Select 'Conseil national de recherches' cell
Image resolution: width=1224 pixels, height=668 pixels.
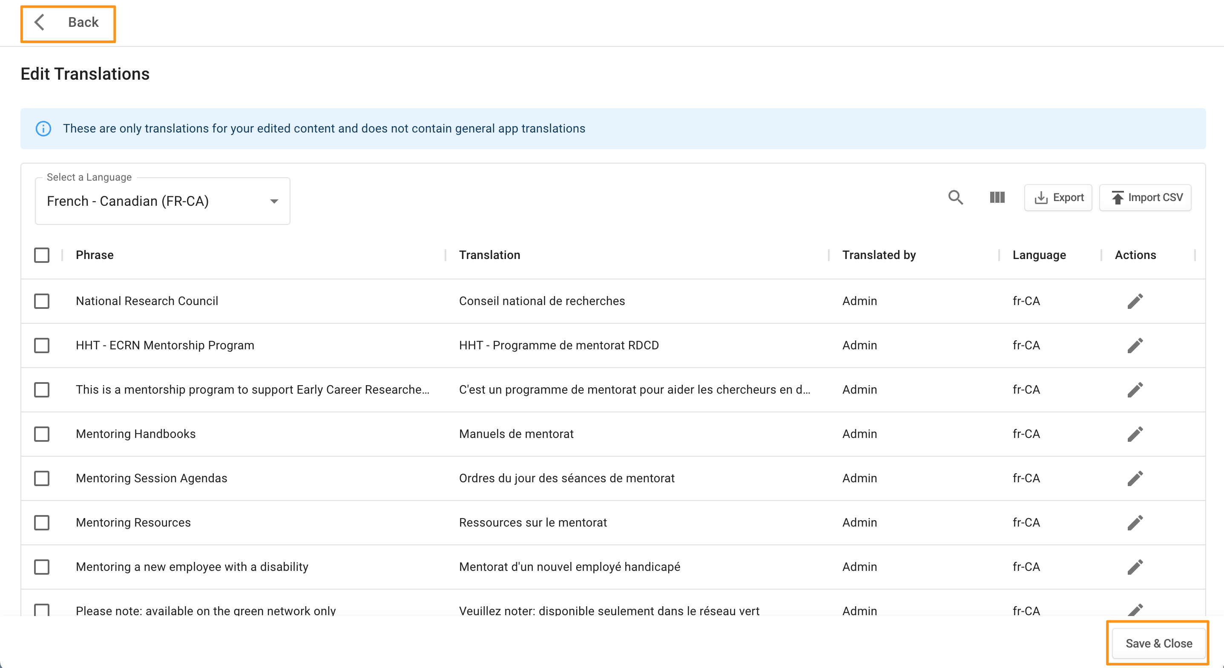(542, 302)
